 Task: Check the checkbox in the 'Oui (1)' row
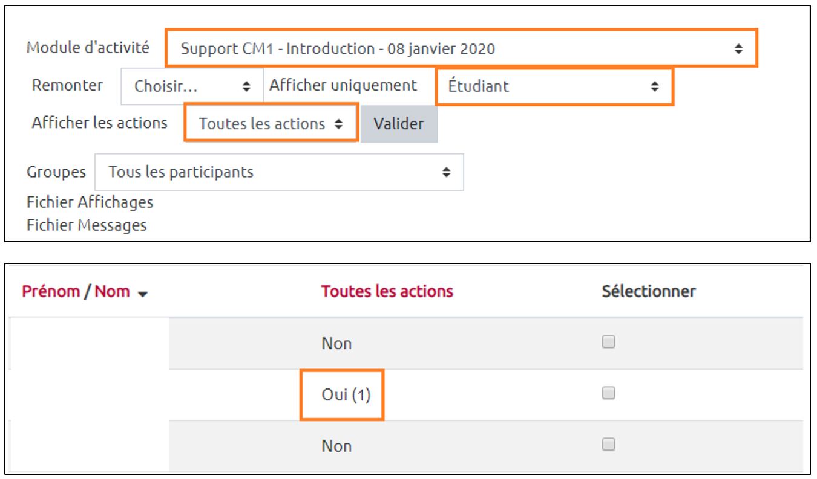tap(608, 393)
